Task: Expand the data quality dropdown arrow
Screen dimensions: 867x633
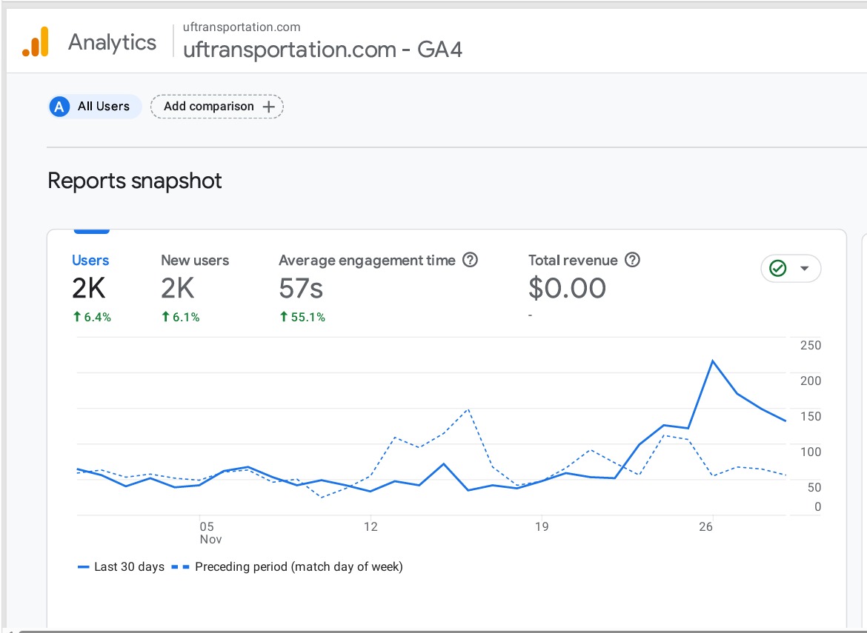Action: [x=805, y=269]
